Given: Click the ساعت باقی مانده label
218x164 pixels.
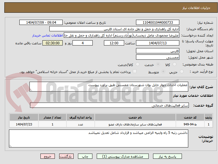Looking at the screenshot, I should pos(28,43).
